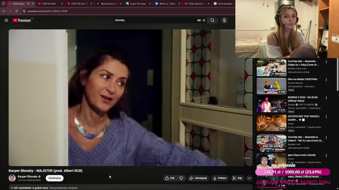Open gta4 chaos mod u kamila title
Viewport: 339px width, 190px height.
pos(302,155)
